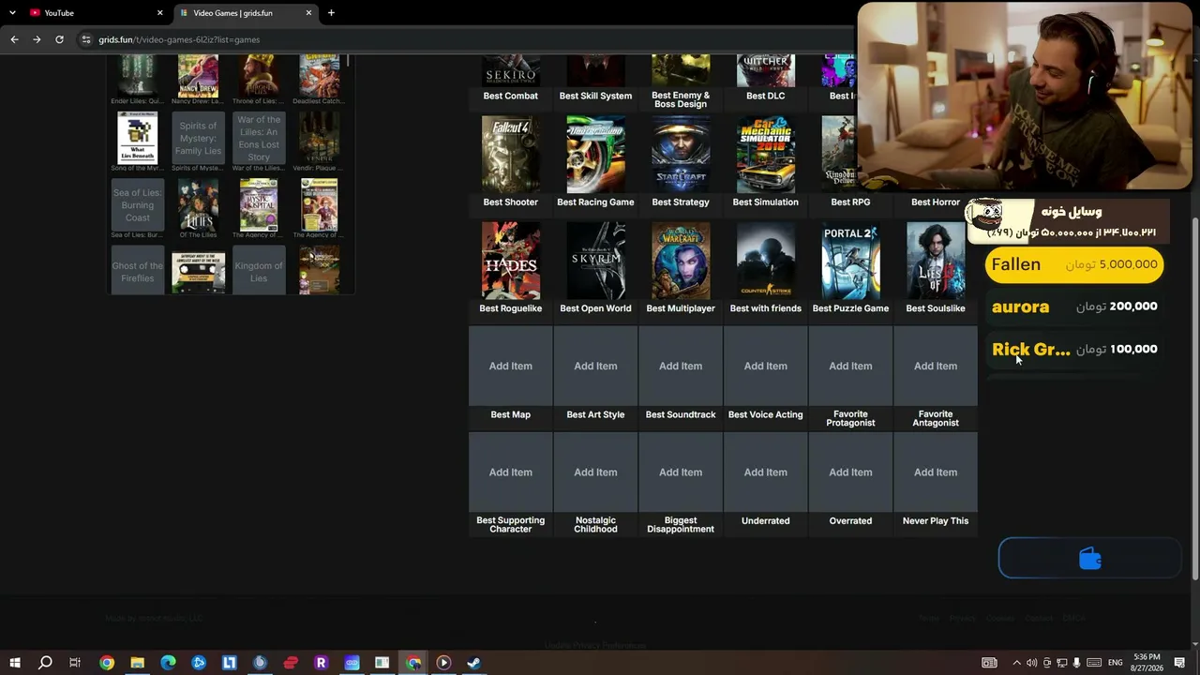
Task: Open Task View on the taskbar
Action: point(75,663)
